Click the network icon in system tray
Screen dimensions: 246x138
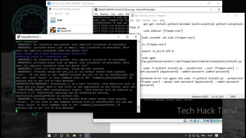pyautogui.click(x=194, y=136)
